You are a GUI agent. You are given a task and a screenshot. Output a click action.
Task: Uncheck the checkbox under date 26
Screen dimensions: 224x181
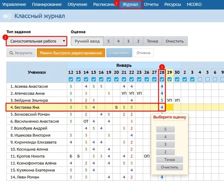pyautogui.click(x=147, y=79)
